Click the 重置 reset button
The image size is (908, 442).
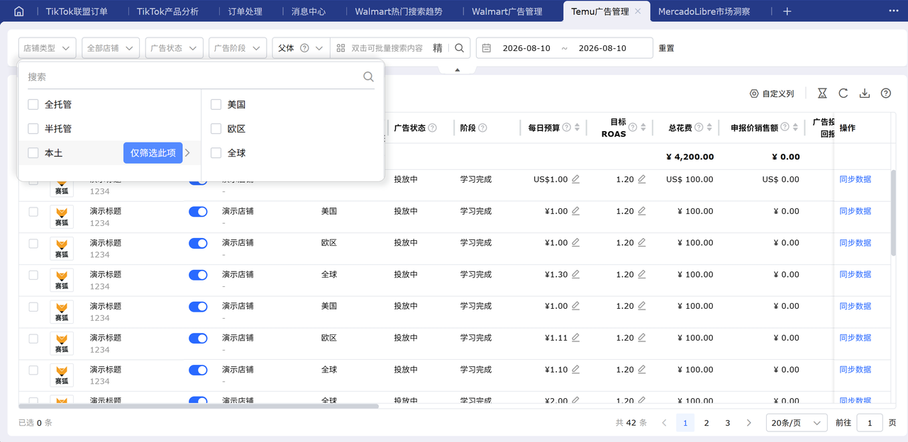[666, 48]
